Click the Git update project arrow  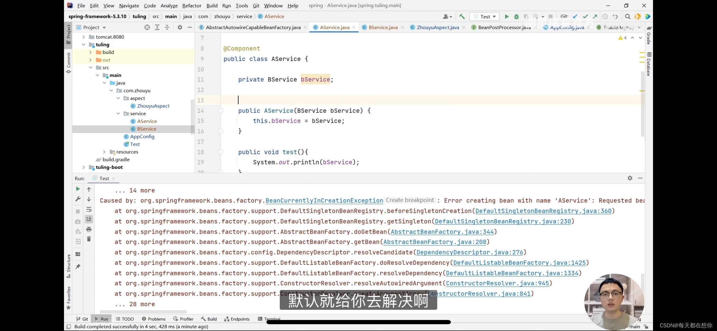575,16
